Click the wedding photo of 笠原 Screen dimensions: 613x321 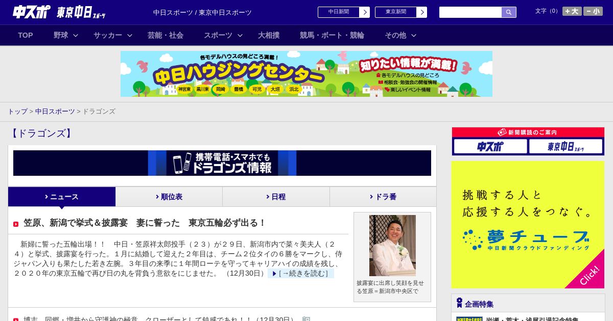click(392, 246)
